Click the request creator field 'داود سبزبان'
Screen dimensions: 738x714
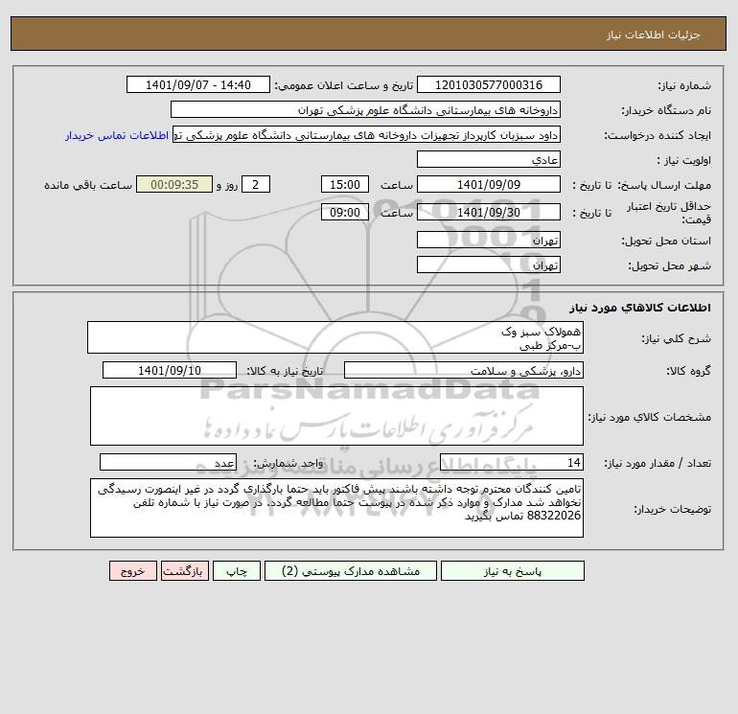(367, 135)
